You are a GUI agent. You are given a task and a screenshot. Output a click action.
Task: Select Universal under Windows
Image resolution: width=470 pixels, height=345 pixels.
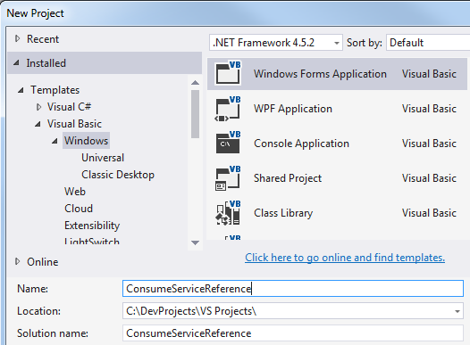[103, 158]
